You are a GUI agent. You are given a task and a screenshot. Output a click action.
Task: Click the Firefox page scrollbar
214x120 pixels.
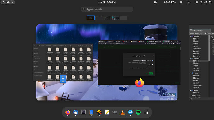tap(181, 49)
